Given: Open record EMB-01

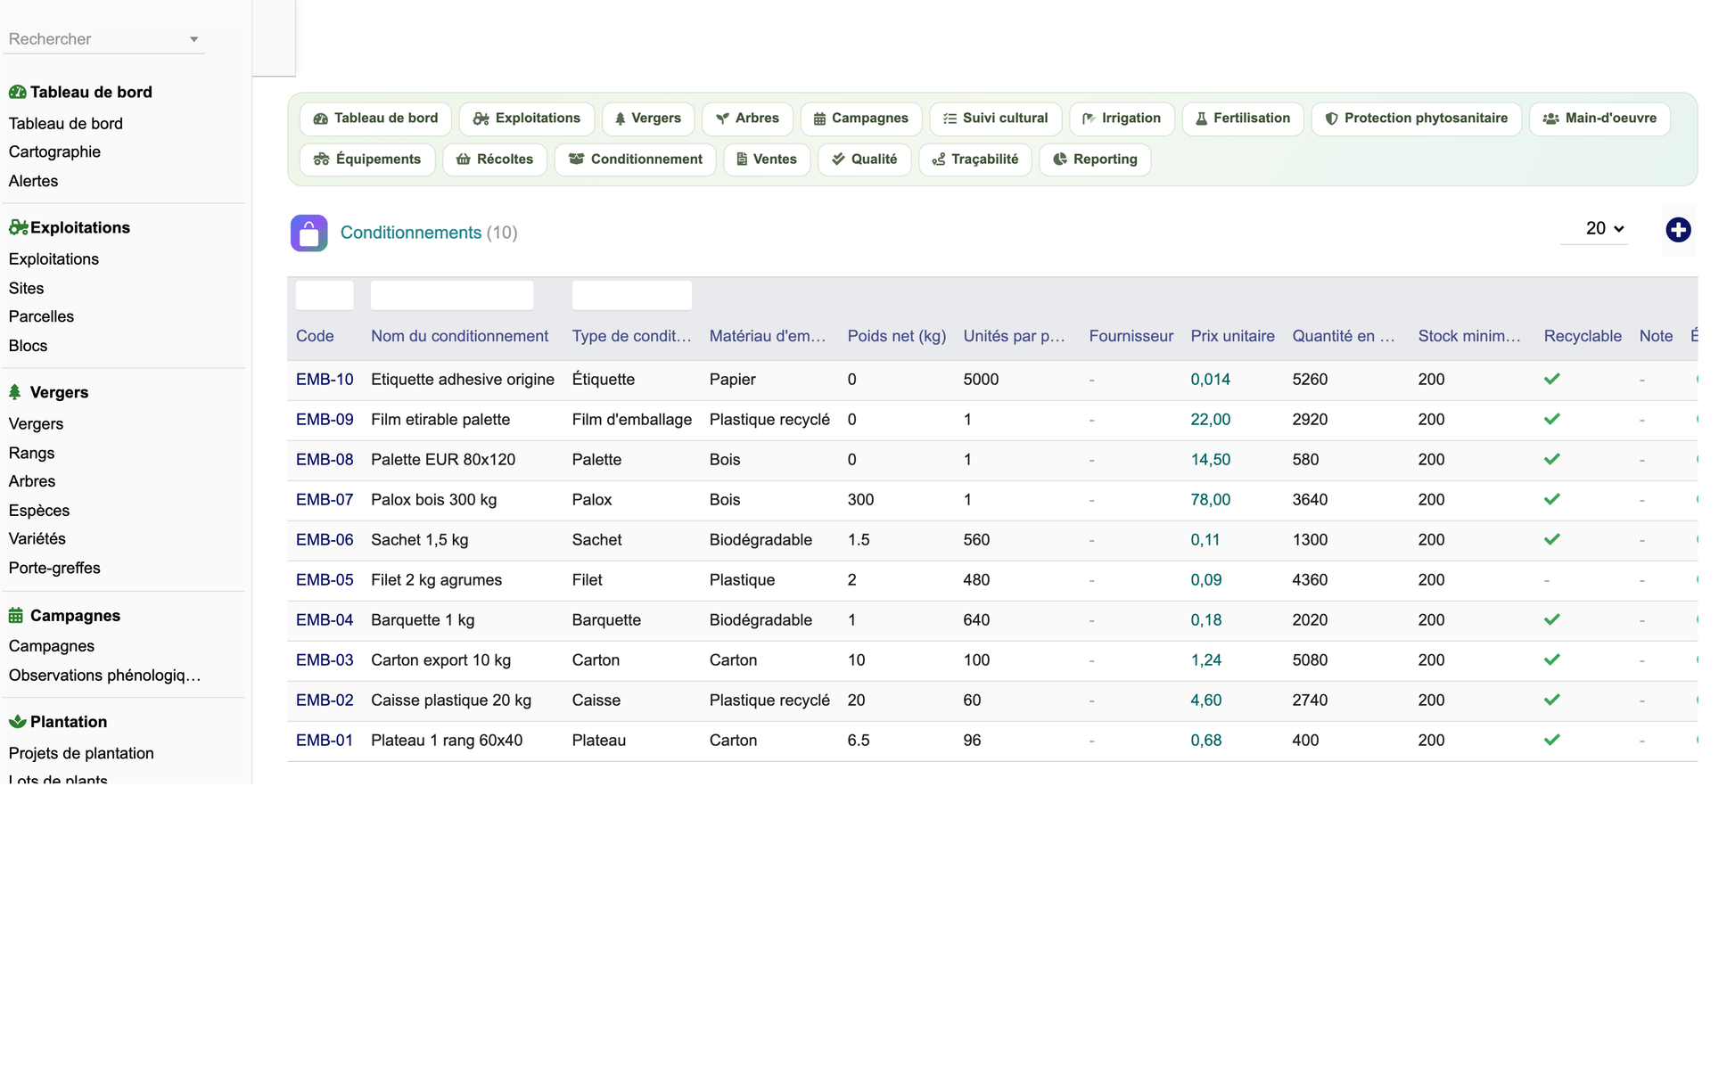Looking at the screenshot, I should (325, 741).
